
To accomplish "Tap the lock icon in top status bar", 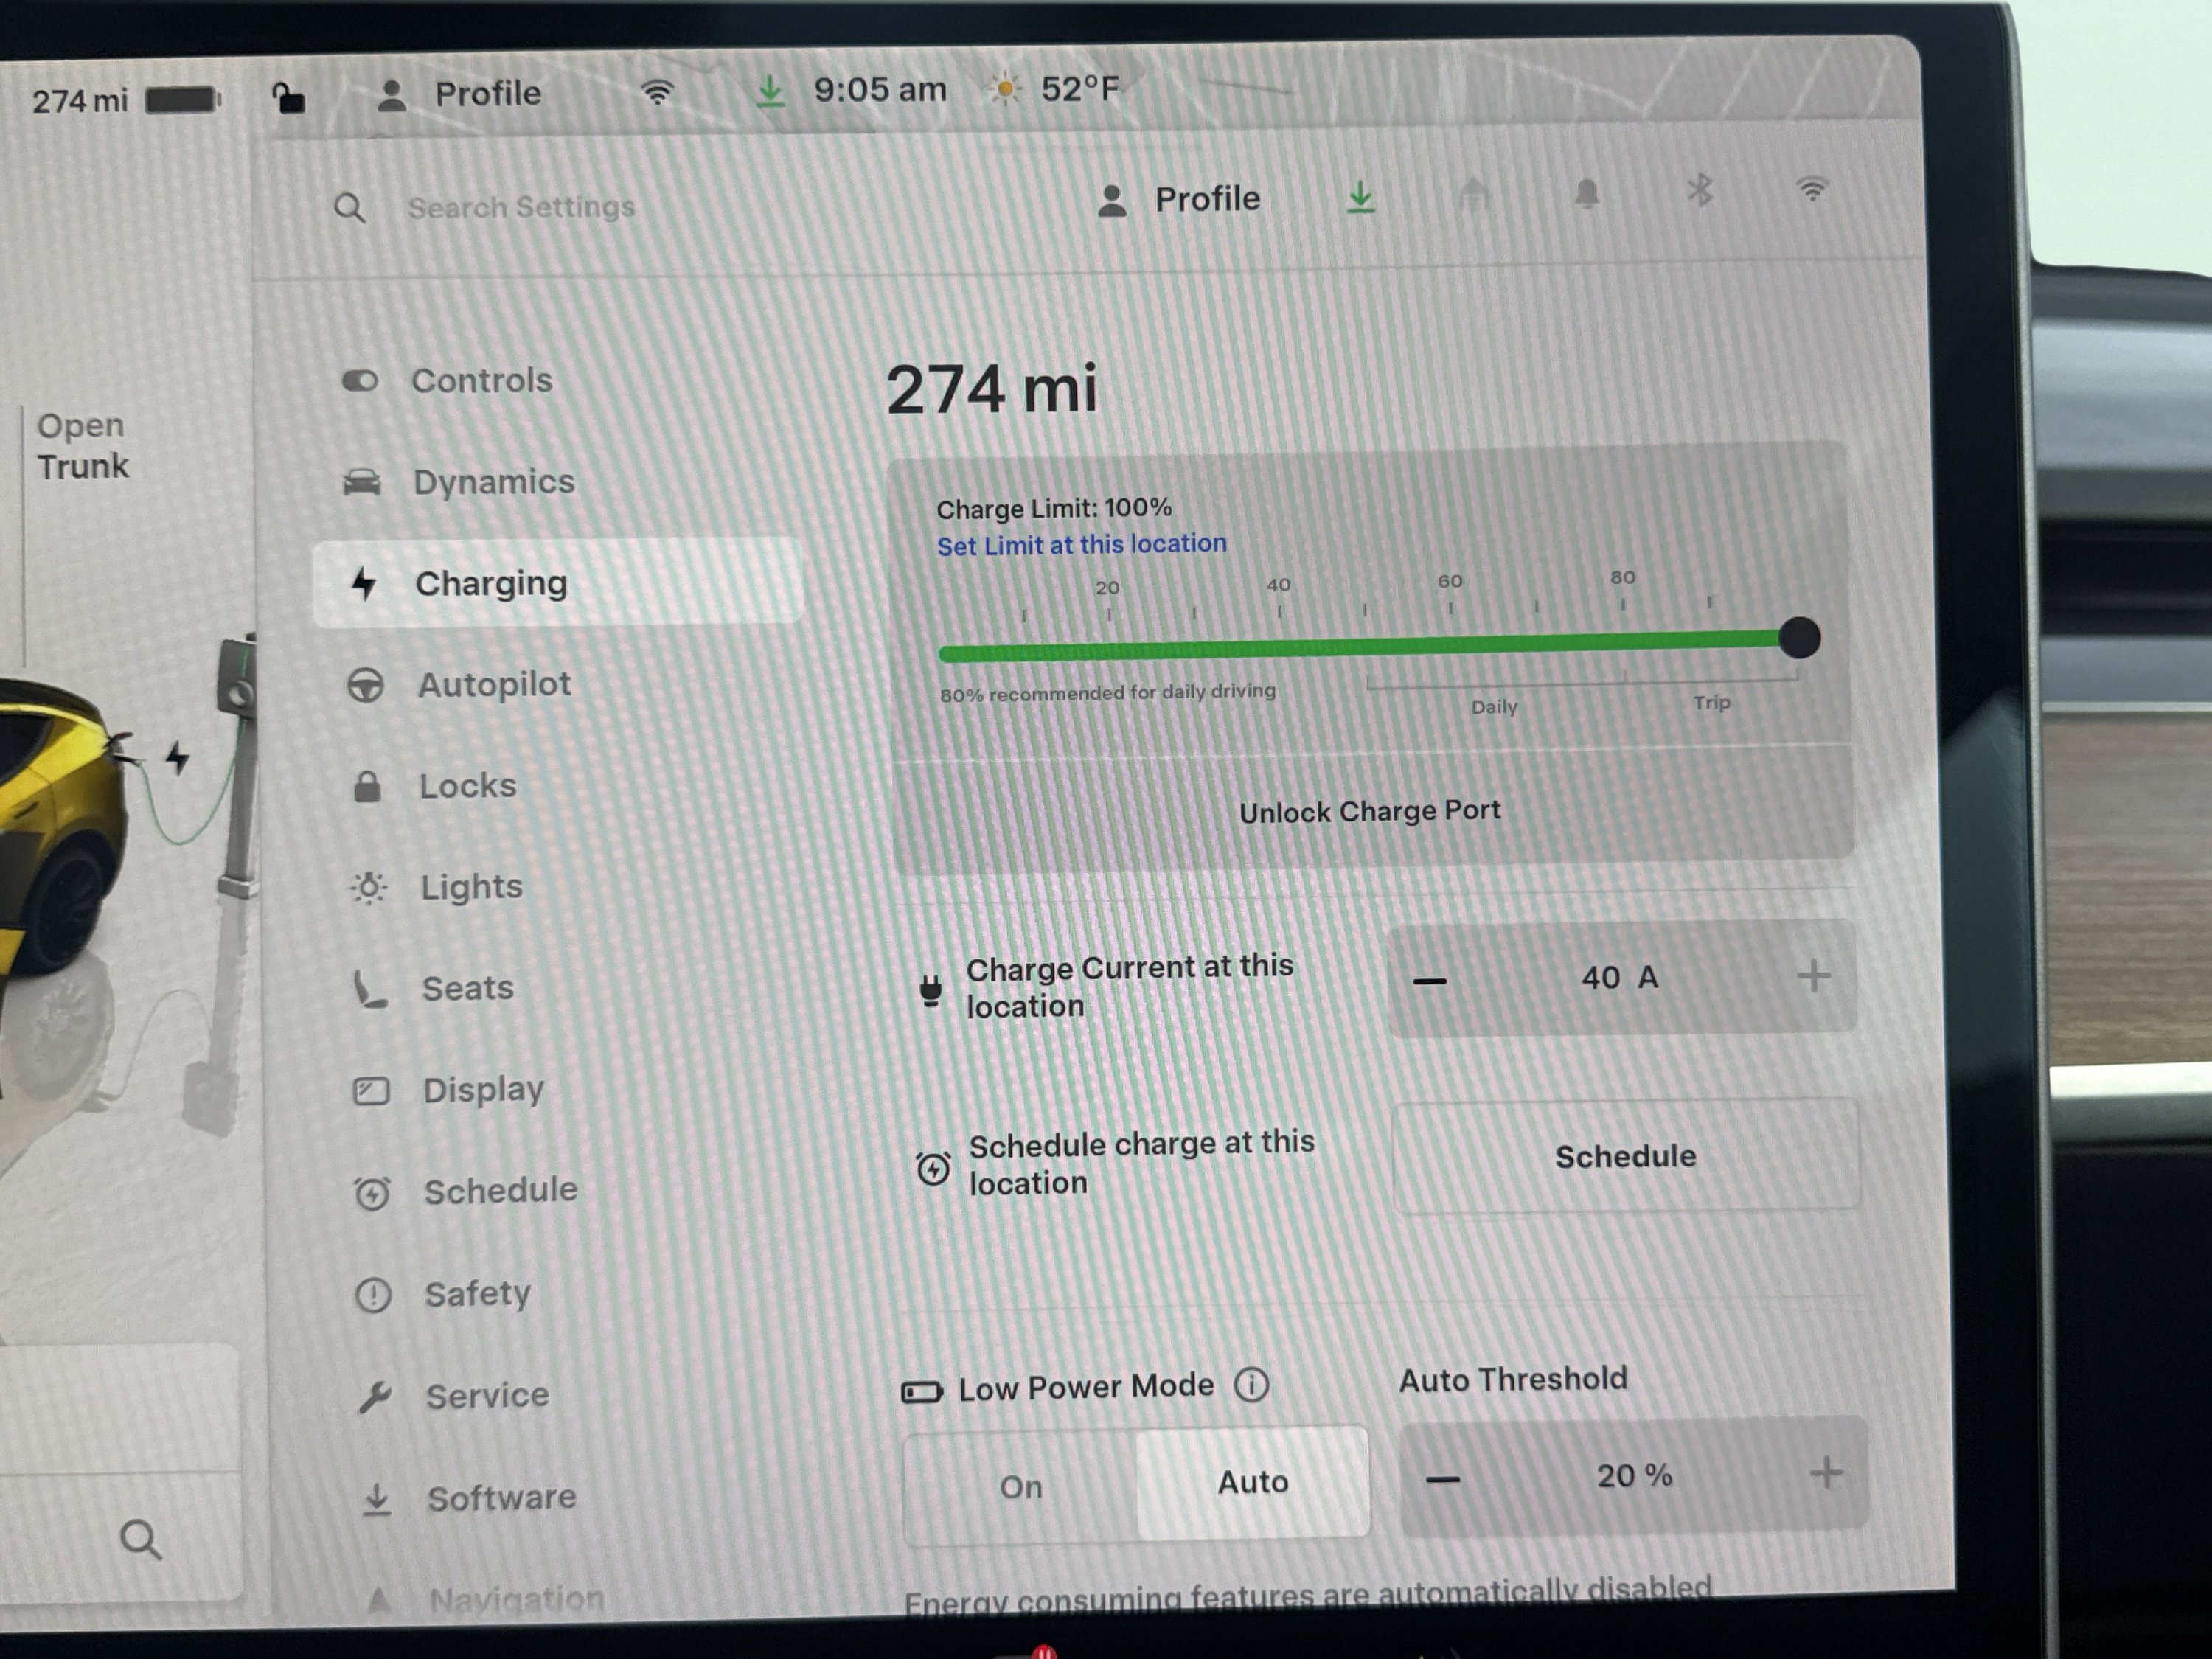I will (x=288, y=98).
